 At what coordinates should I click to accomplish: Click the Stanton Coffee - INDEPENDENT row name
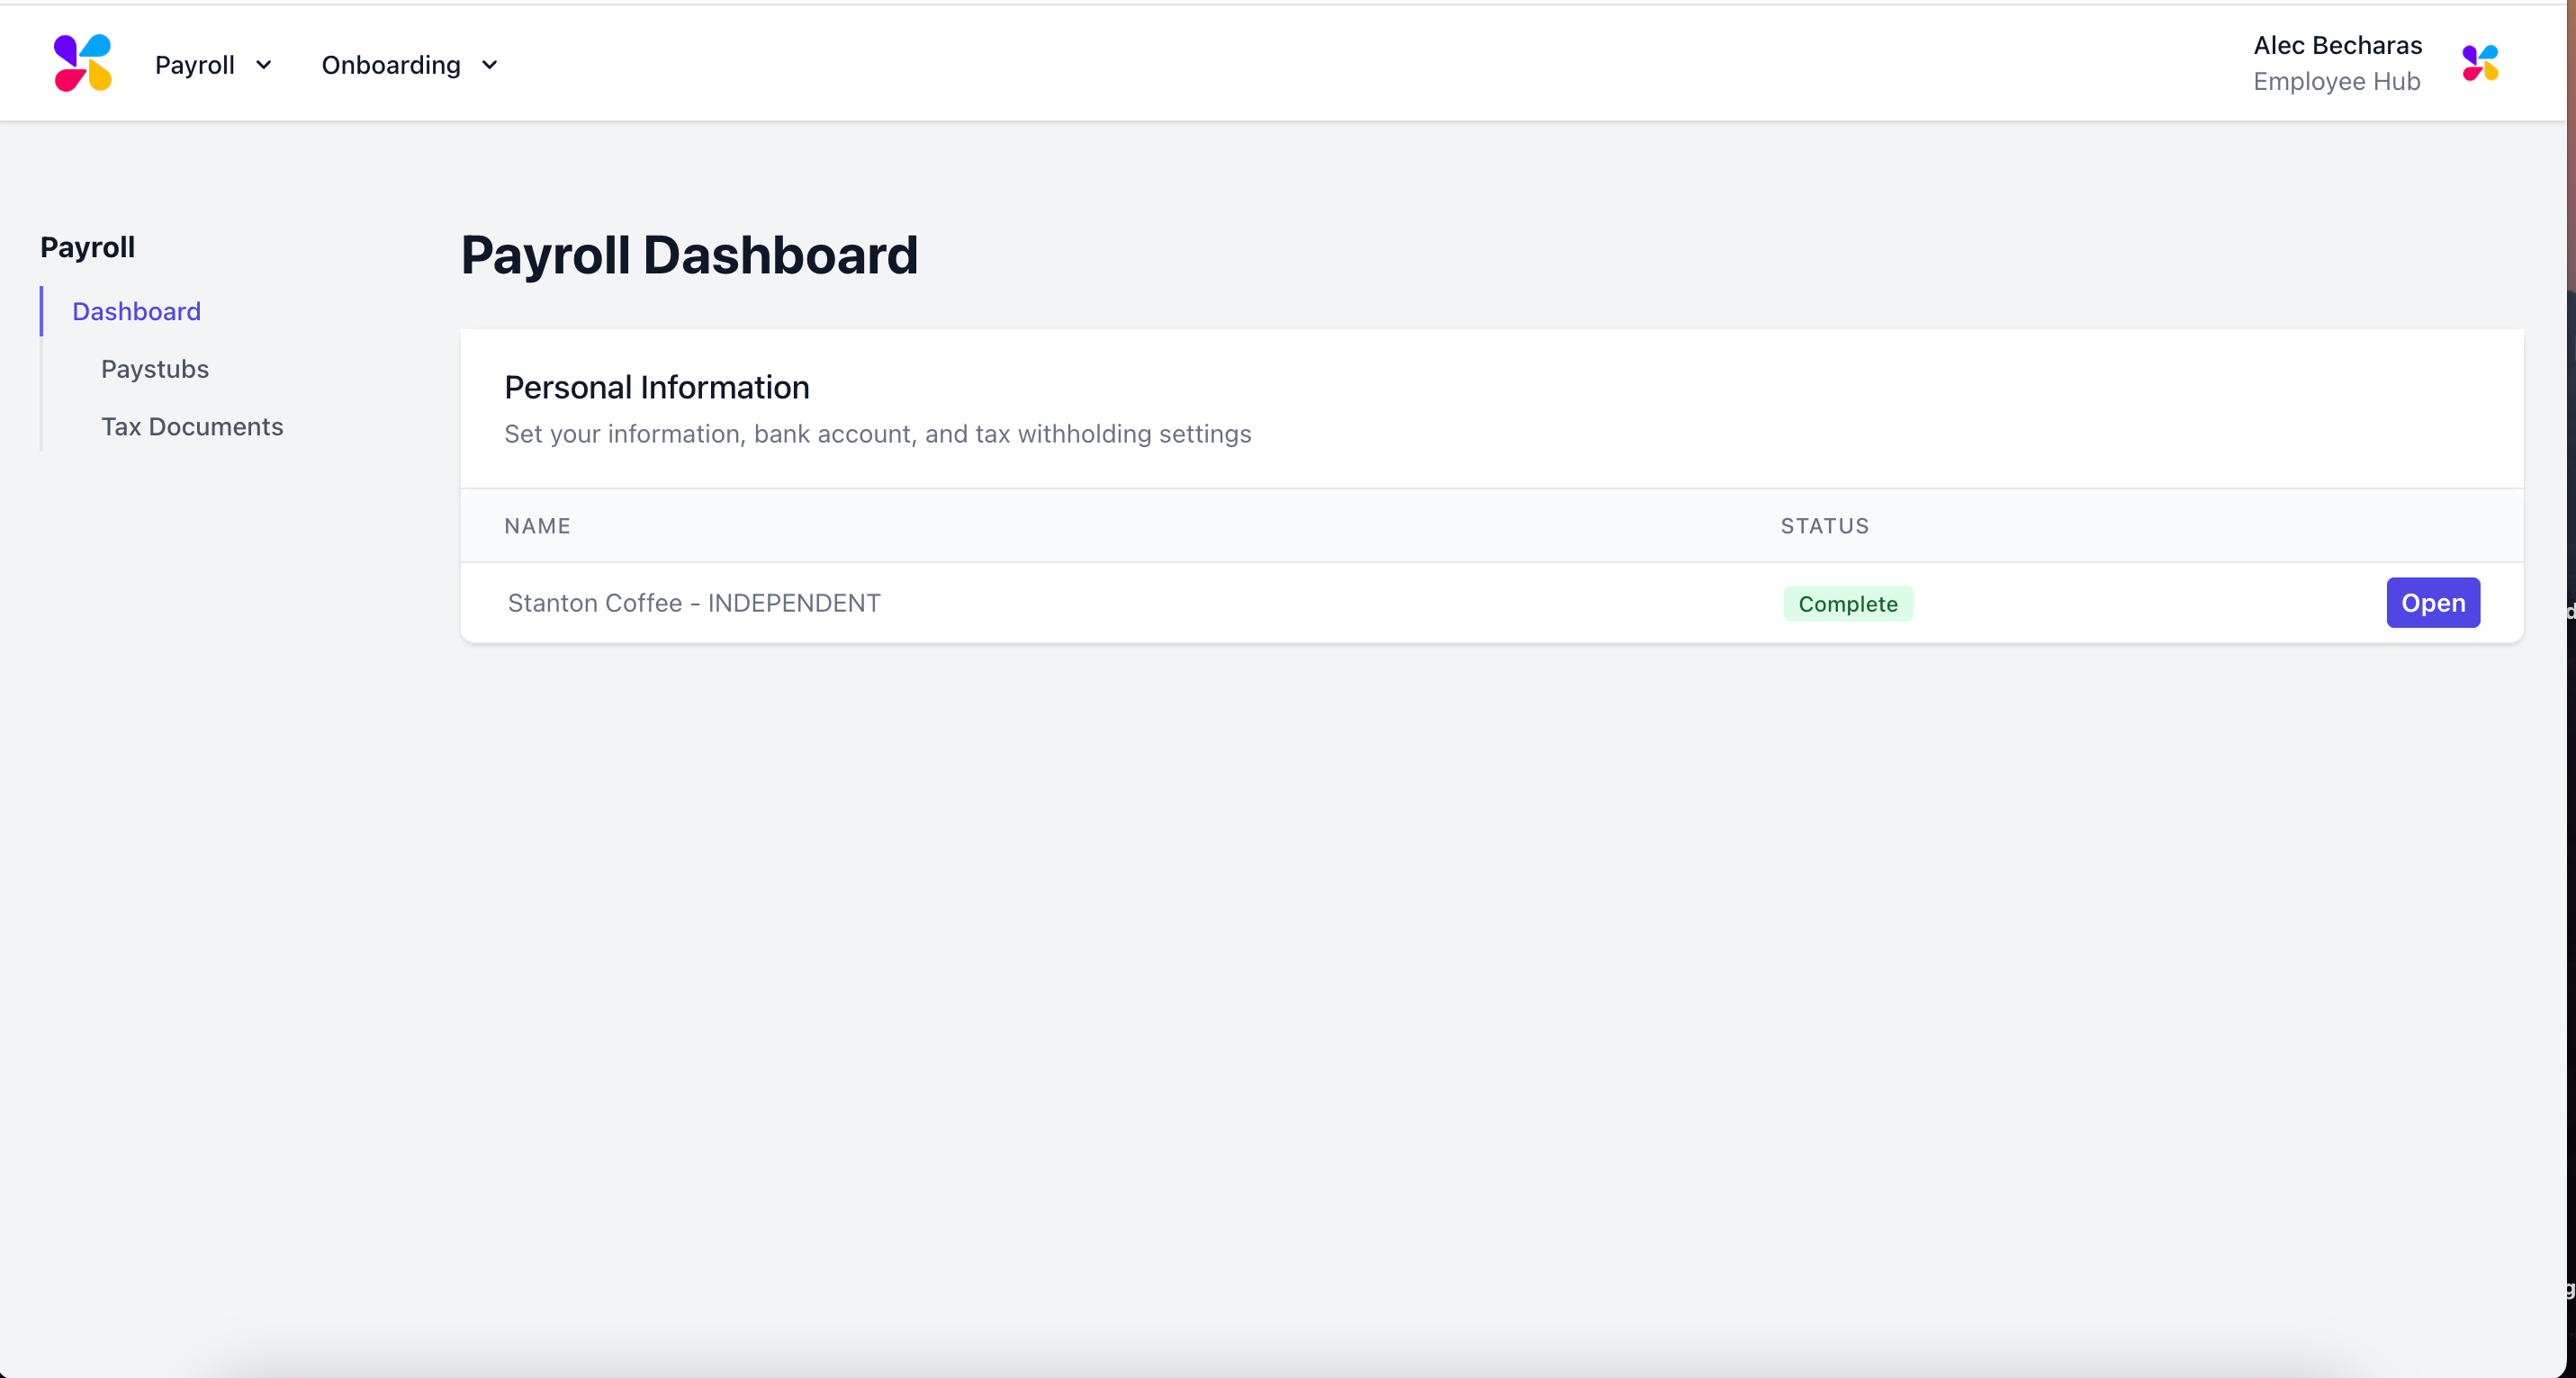point(694,603)
